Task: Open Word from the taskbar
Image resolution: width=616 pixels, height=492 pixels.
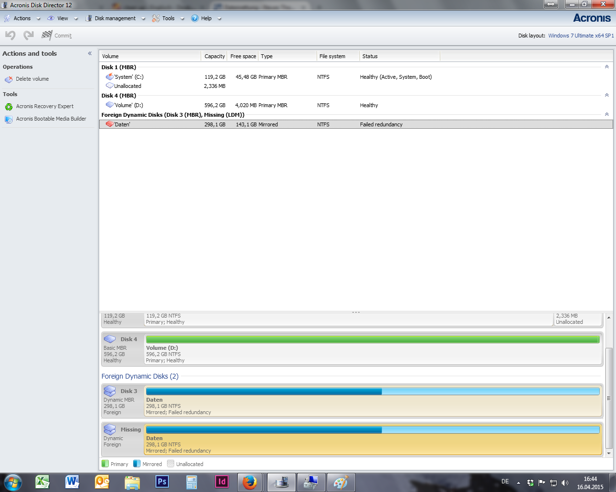Action: click(x=72, y=482)
